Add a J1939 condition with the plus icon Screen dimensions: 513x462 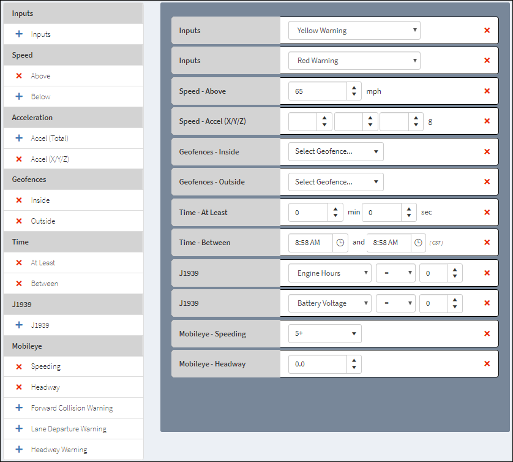(19, 325)
